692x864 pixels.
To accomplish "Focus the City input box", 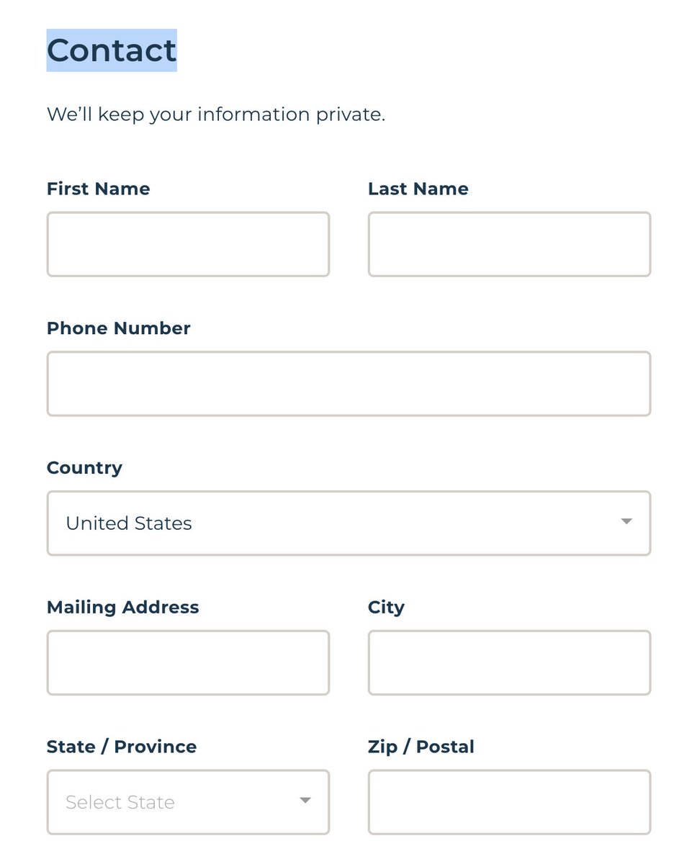I will coord(509,663).
